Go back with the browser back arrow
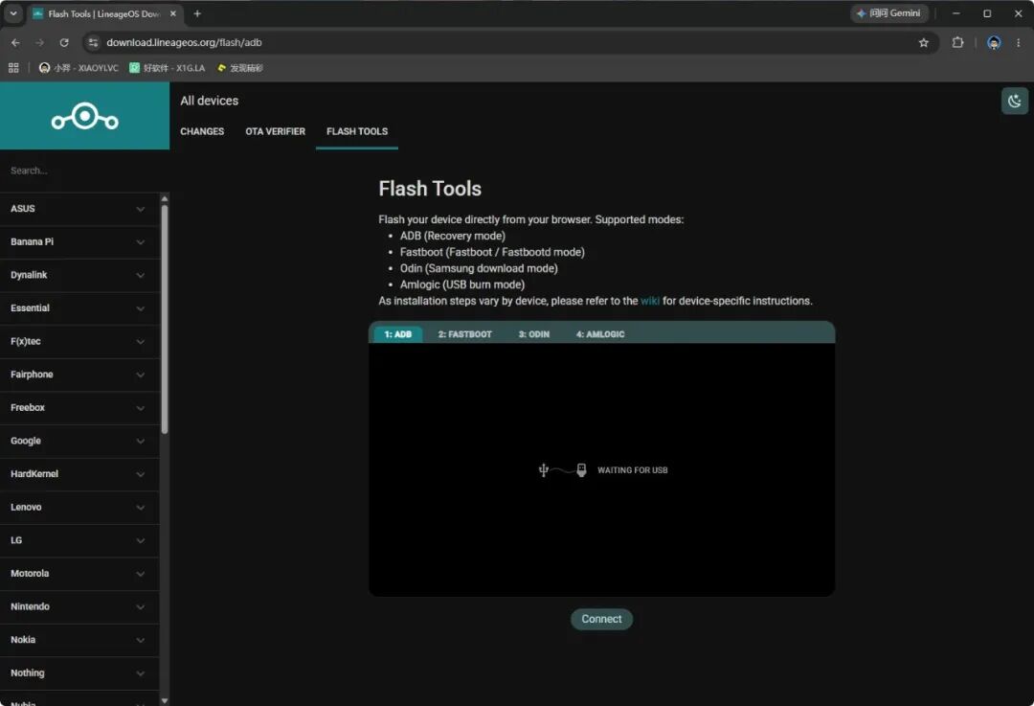The image size is (1034, 706). tap(15, 42)
